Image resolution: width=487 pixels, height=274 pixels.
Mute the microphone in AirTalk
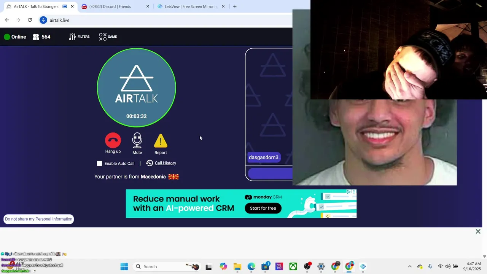coord(137,140)
